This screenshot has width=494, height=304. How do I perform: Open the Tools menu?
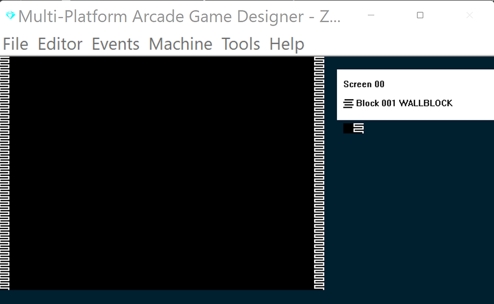pos(241,44)
